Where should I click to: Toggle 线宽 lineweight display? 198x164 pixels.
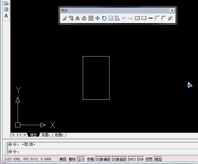tap(149, 159)
